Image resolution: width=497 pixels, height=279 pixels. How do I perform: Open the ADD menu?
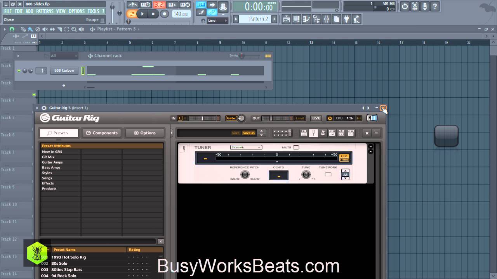30,11
